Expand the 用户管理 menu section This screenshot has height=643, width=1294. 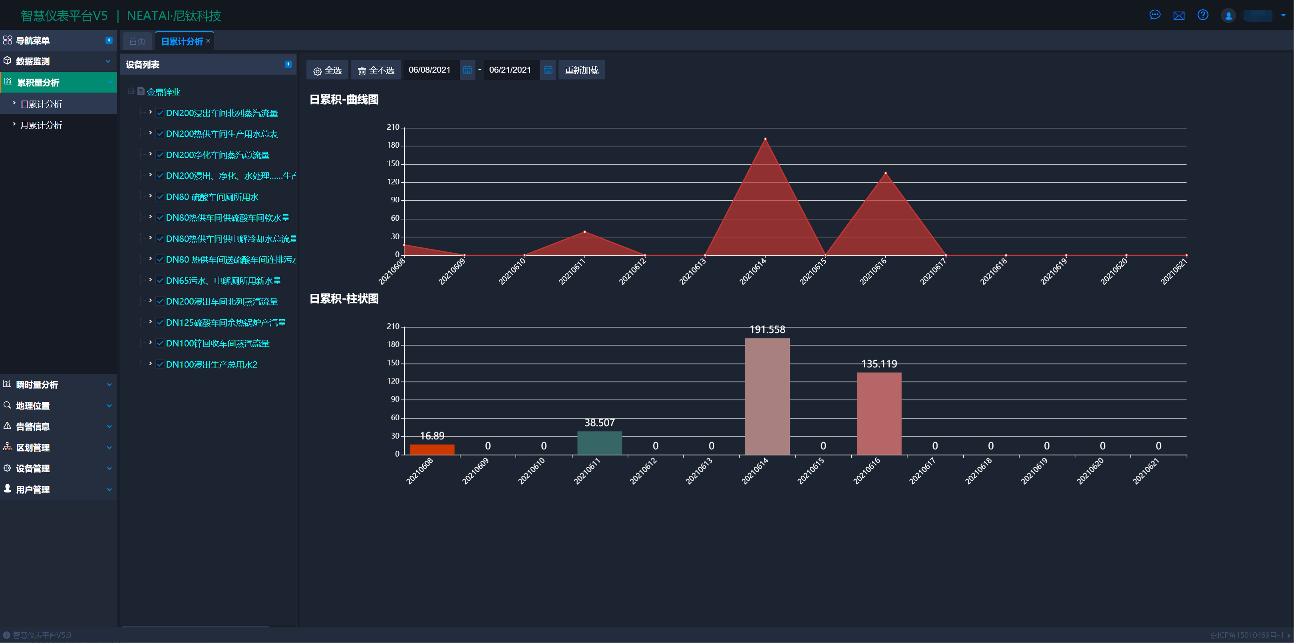(x=109, y=489)
